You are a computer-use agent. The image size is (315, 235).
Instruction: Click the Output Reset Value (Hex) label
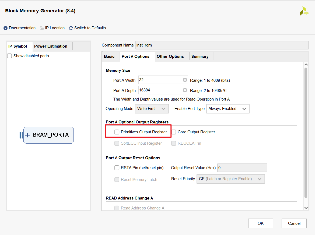click(x=193, y=168)
